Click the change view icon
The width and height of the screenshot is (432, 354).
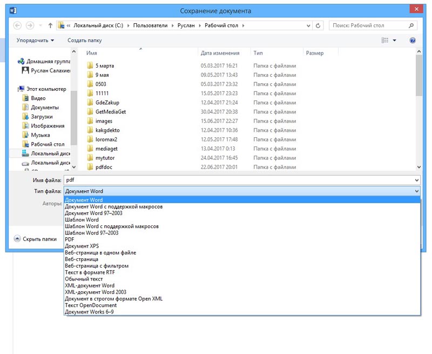(x=385, y=40)
